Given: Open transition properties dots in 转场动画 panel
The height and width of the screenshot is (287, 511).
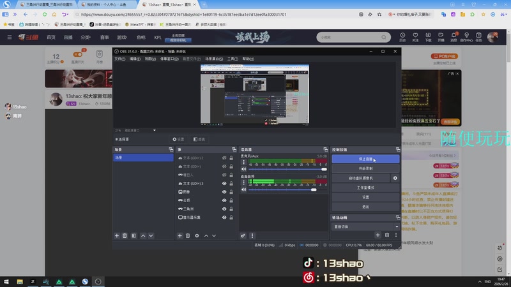Looking at the screenshot, I should [x=396, y=235].
